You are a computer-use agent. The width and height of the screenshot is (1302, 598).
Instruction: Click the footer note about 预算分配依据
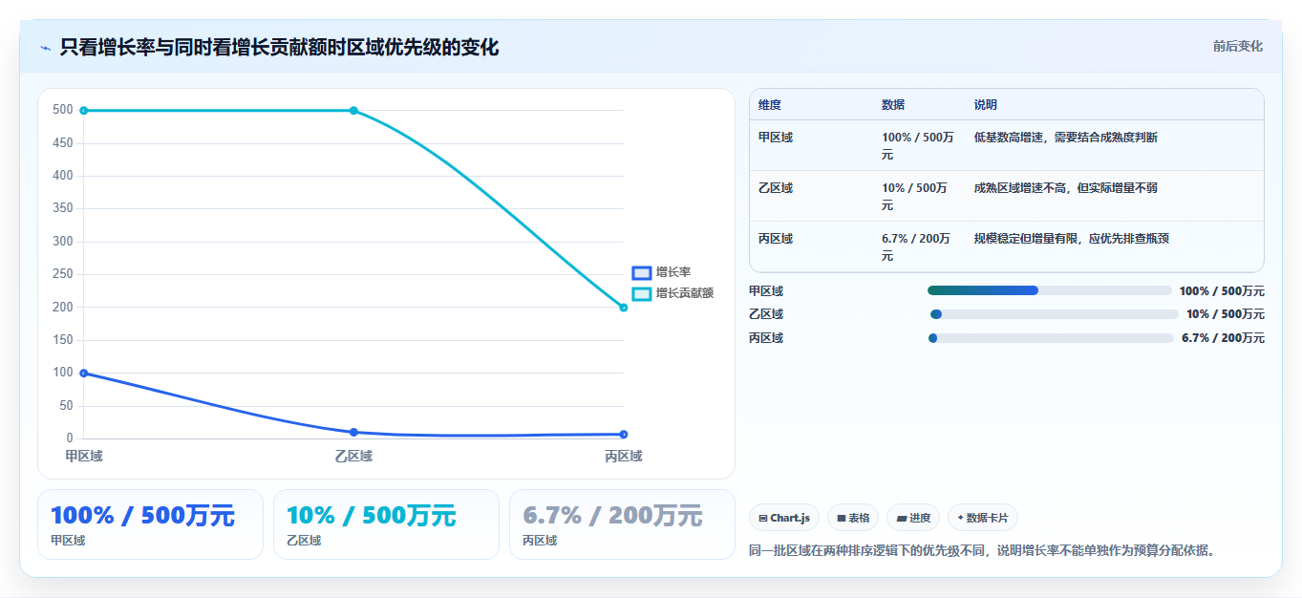click(983, 551)
